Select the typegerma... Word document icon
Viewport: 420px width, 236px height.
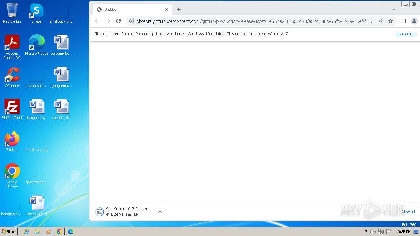[61, 77]
